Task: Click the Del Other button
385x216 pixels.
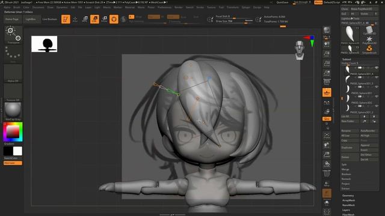Action: [x=369, y=155]
